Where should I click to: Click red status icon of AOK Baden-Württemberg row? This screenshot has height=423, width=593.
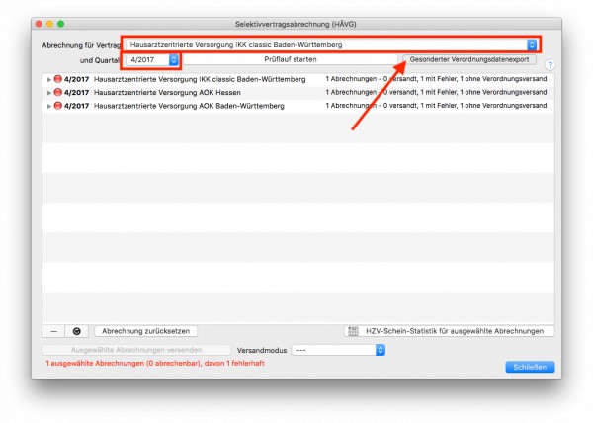tap(58, 106)
